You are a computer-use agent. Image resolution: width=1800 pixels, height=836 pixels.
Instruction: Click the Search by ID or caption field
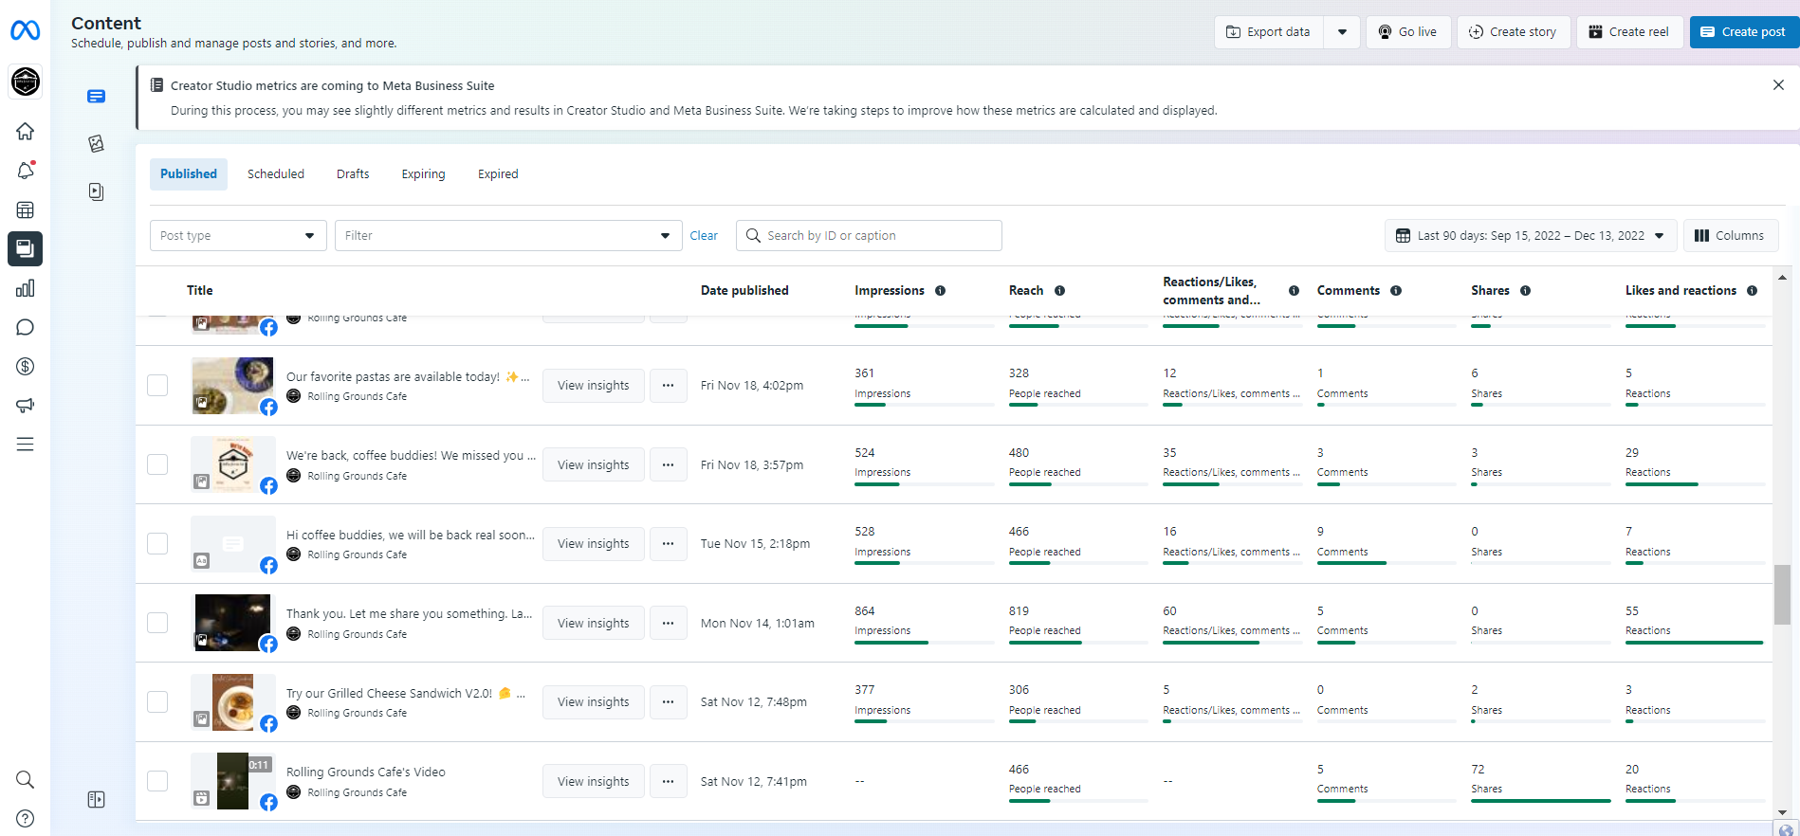877,236
